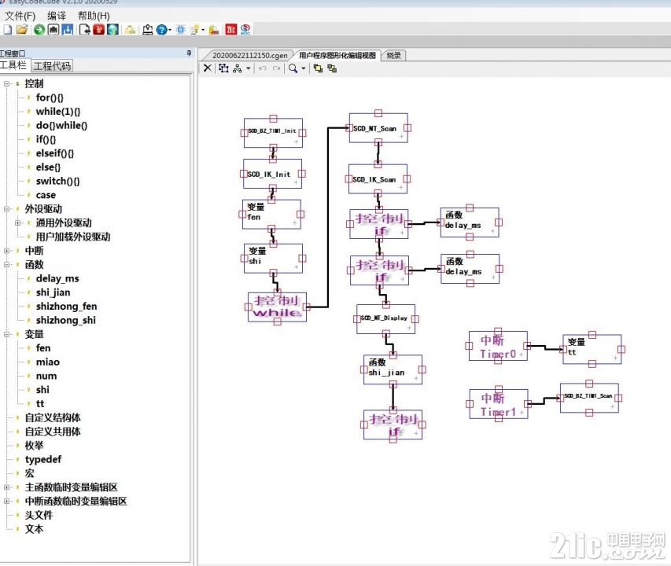Click the undo arrow in editor toolbar
The image size is (671, 566).
pyautogui.click(x=262, y=68)
